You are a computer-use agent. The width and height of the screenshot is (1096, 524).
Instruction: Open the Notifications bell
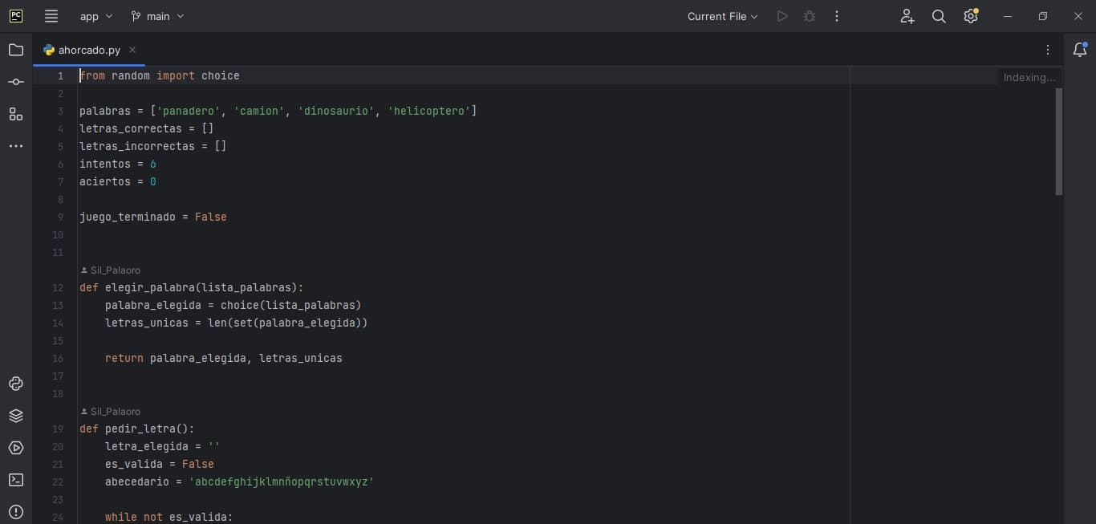pyautogui.click(x=1080, y=50)
